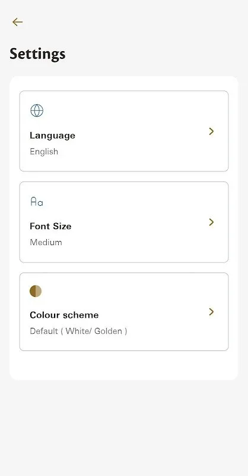Image resolution: width=248 pixels, height=476 pixels.
Task: Change the current English language value
Action: click(x=44, y=152)
